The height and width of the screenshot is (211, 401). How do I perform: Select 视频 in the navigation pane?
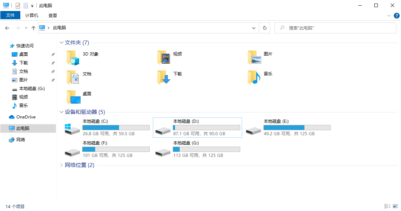pos(24,97)
